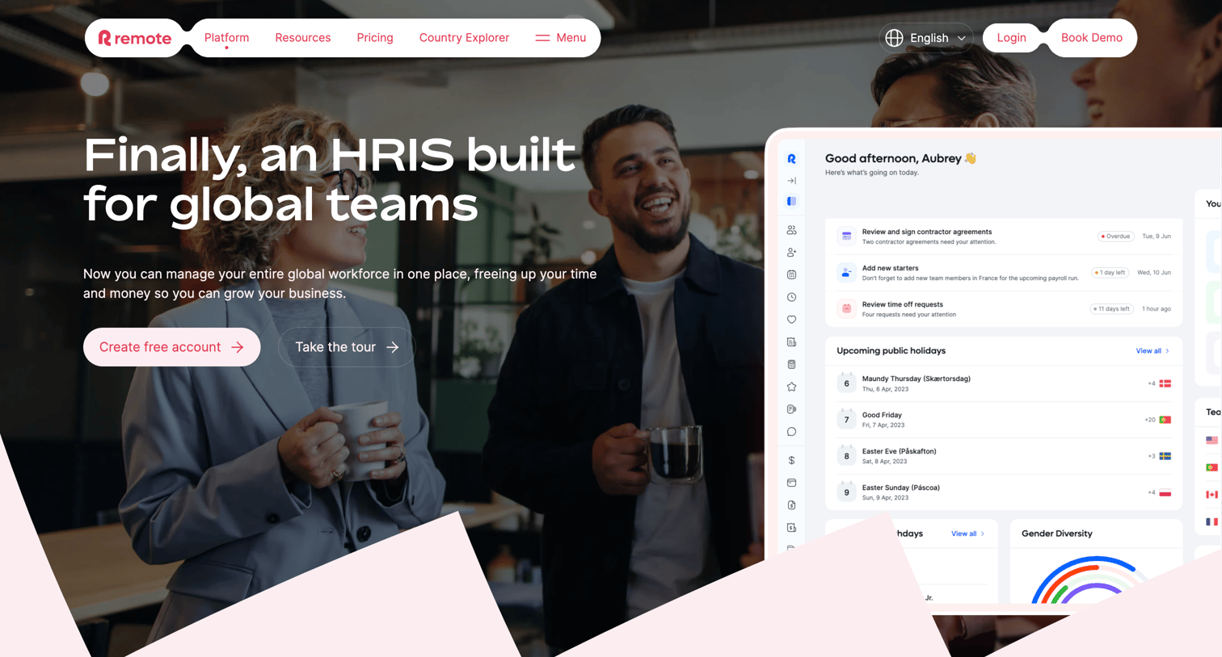Screen dimensions: 1222x657
Task: Click the dashboard's blue R logo icon
Action: (791, 159)
